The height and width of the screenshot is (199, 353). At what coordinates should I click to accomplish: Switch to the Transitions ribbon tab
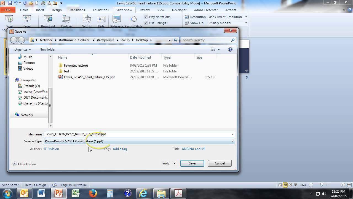click(77, 10)
